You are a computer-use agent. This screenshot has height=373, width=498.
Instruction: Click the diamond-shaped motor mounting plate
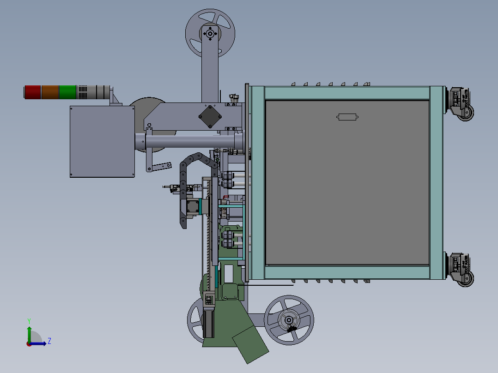pos(210,116)
